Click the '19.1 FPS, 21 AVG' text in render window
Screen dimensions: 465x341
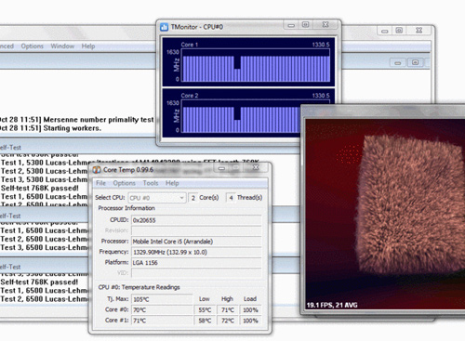click(332, 305)
